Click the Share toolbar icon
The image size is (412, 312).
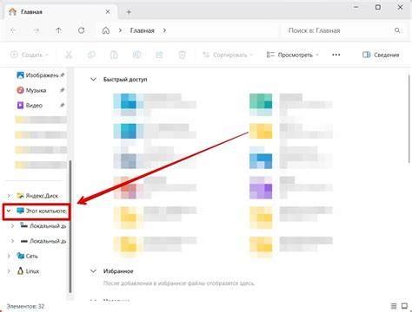(x=159, y=55)
